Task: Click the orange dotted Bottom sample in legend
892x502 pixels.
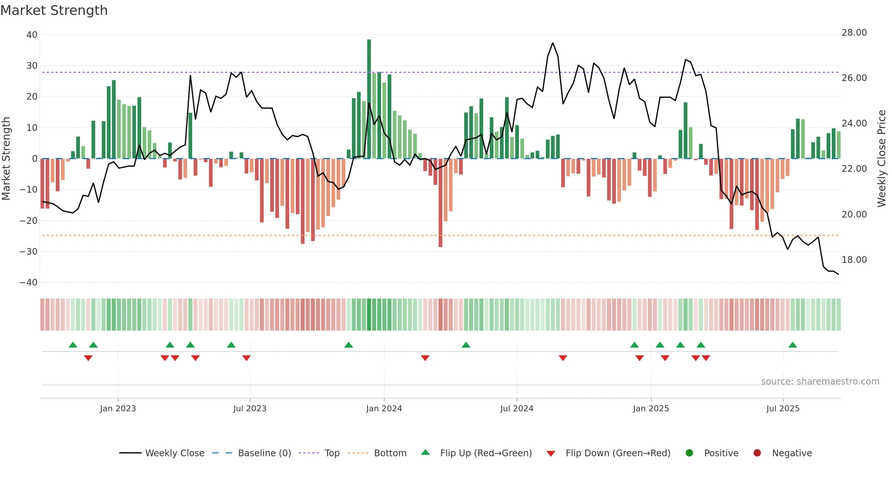Action: 358,453
